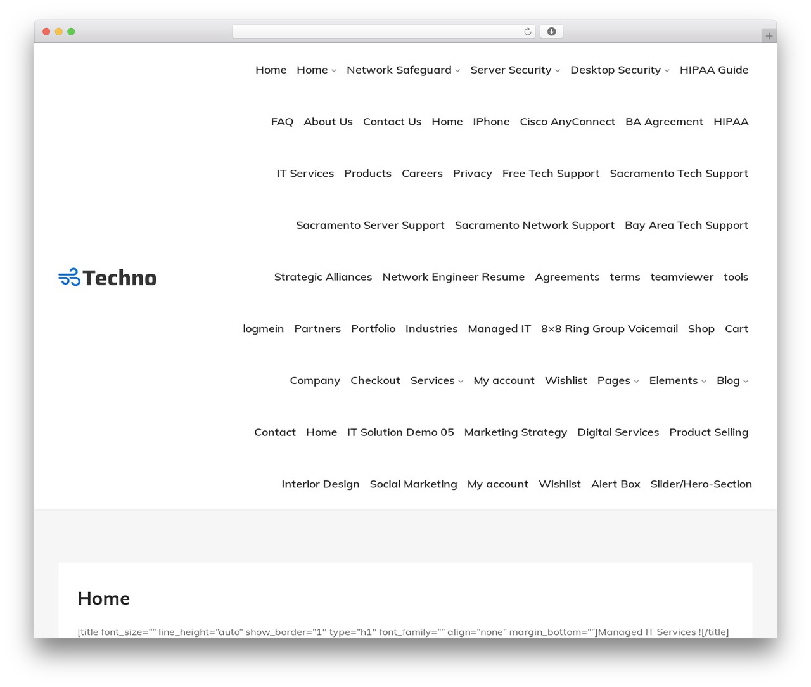Expand the Blog dropdown chevron
The height and width of the screenshot is (687, 811).
[746, 382]
